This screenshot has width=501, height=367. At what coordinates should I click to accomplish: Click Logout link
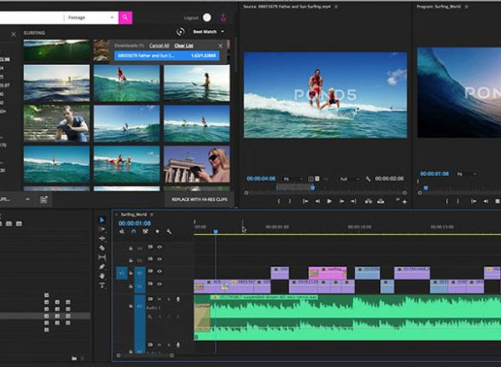[x=191, y=18]
